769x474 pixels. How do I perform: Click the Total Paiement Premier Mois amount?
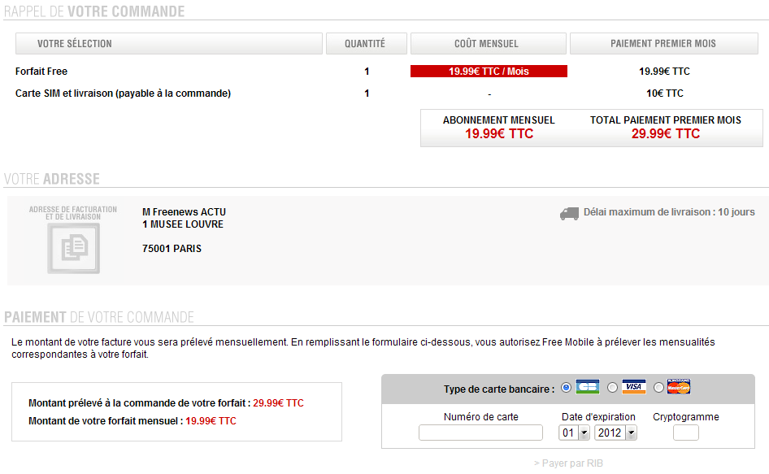click(x=666, y=133)
